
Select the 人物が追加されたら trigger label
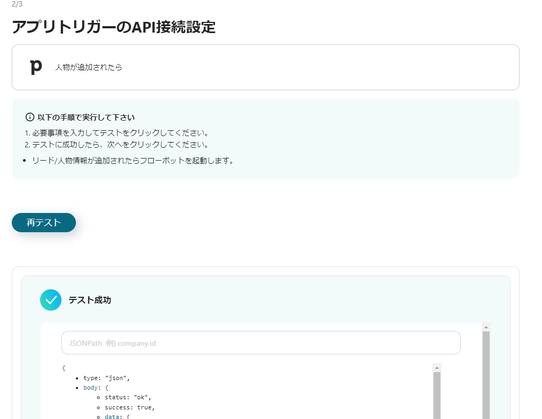click(89, 67)
